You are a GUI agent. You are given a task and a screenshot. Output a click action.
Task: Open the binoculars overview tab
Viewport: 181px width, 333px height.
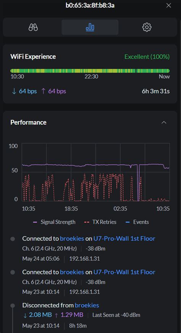click(33, 27)
